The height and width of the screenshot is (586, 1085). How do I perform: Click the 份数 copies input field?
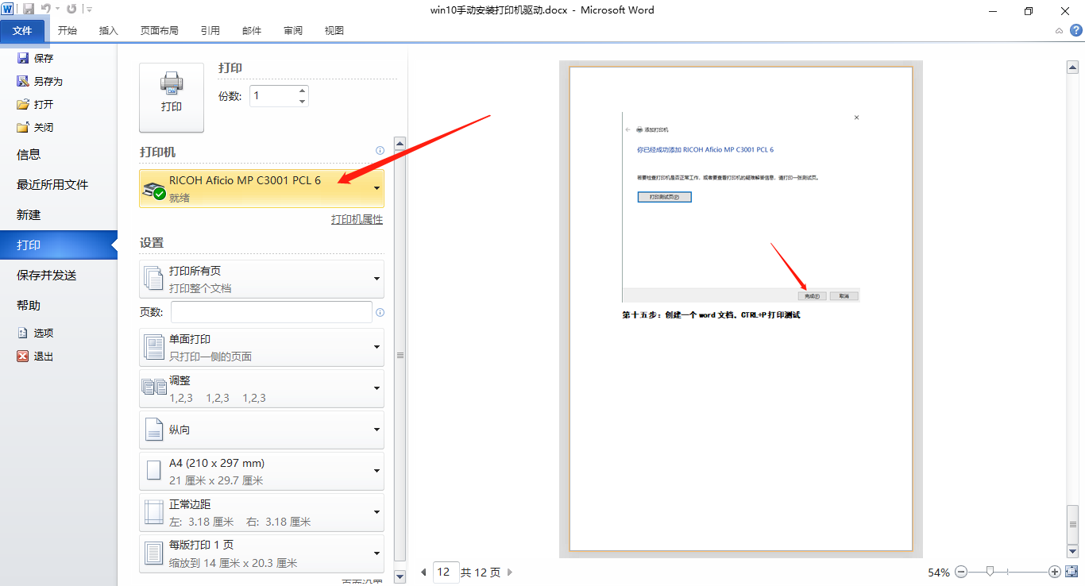[x=272, y=96]
